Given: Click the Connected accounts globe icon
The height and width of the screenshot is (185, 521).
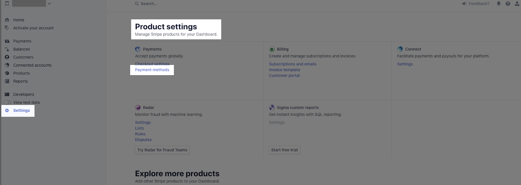Looking at the screenshot, I should tap(7, 65).
